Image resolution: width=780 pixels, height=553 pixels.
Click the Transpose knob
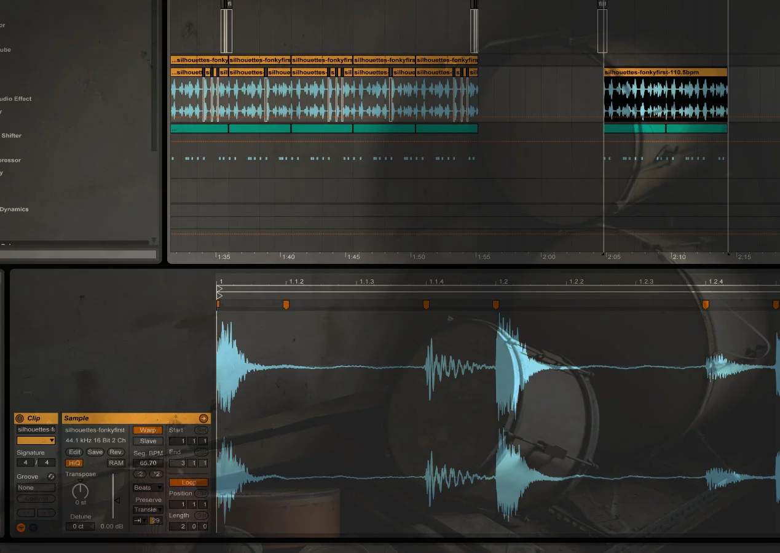point(81,491)
